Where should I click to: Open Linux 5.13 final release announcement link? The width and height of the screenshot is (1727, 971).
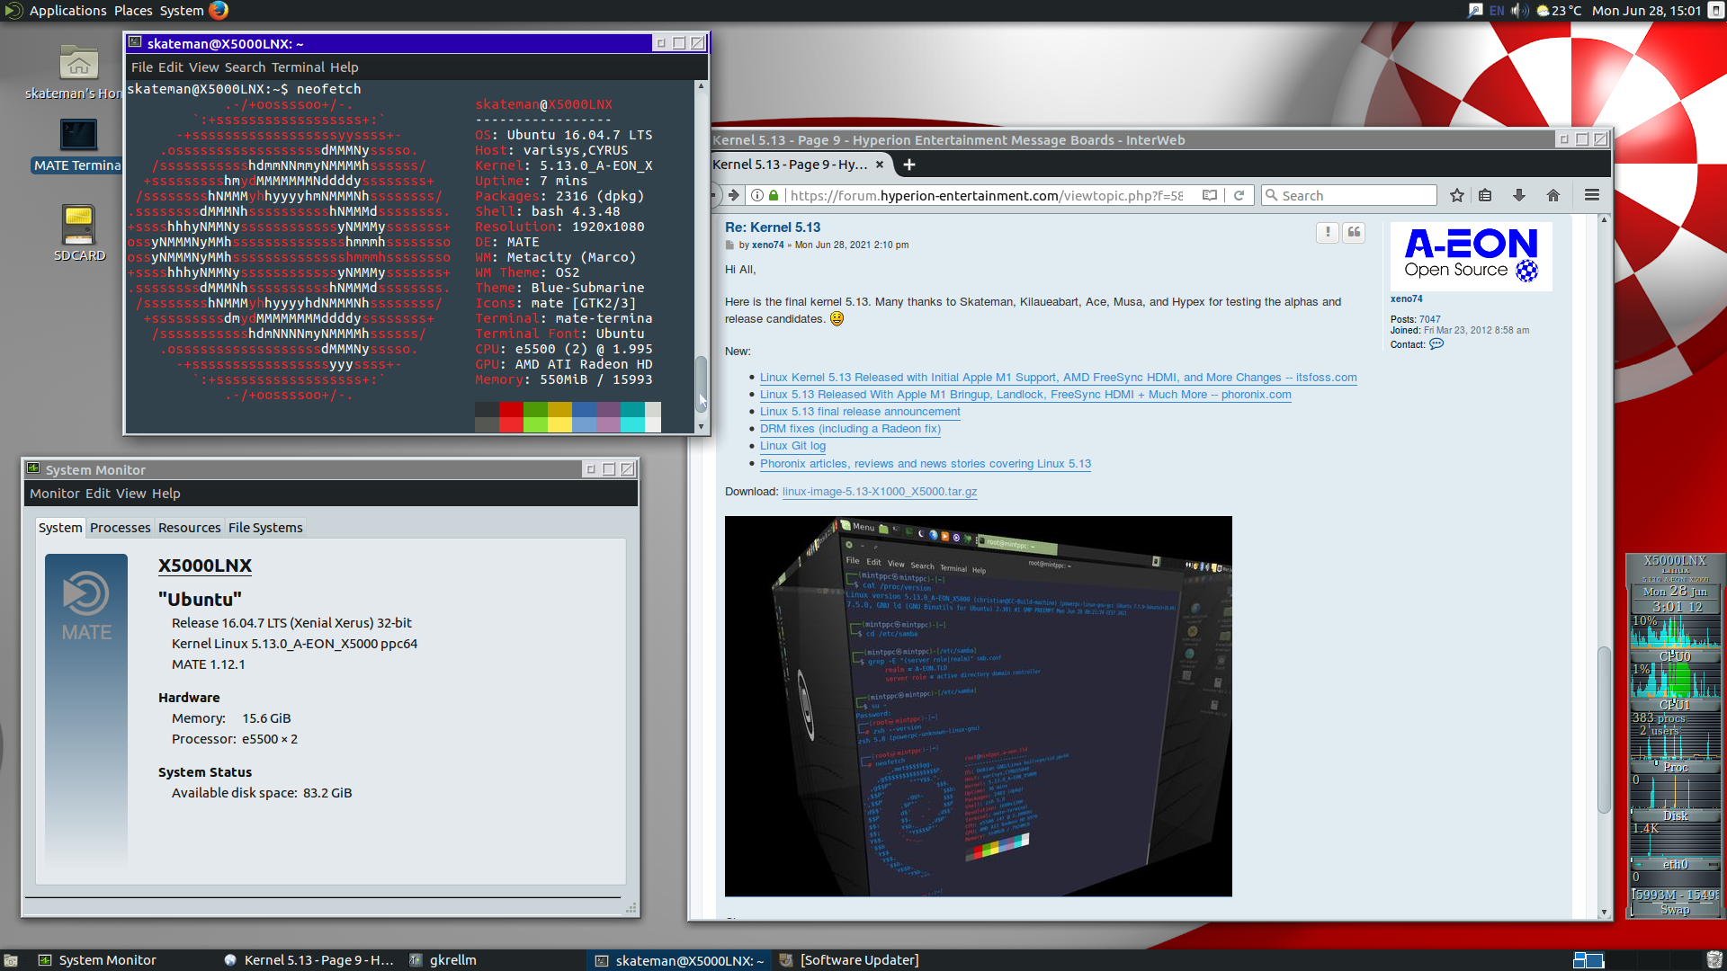coord(860,412)
